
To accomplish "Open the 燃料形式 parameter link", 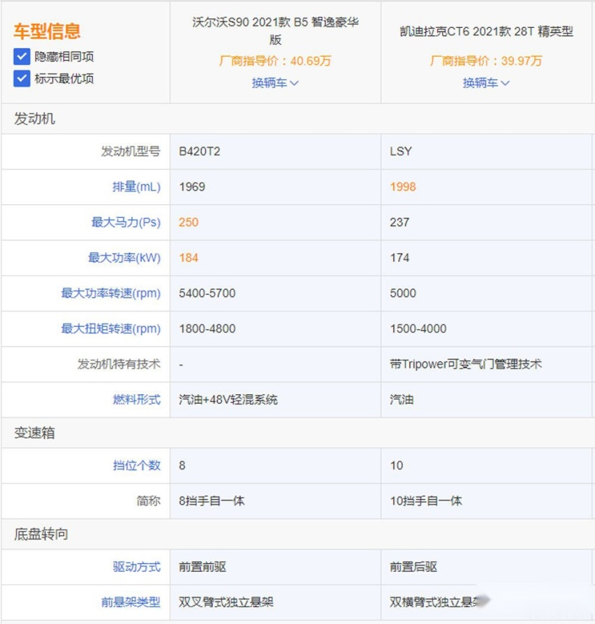I will (x=136, y=399).
